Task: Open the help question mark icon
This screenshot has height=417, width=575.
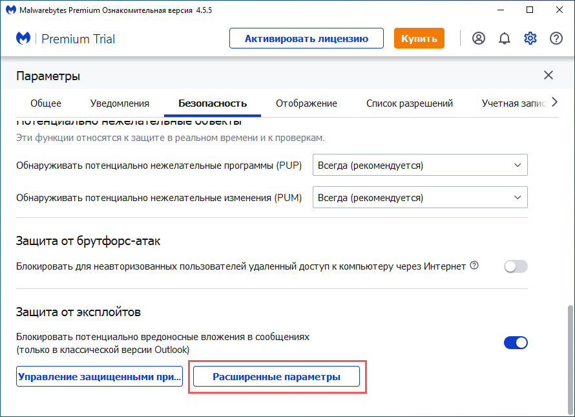Action: coord(556,38)
